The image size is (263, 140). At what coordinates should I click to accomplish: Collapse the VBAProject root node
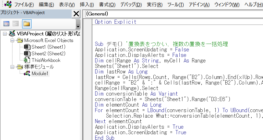(5, 34)
